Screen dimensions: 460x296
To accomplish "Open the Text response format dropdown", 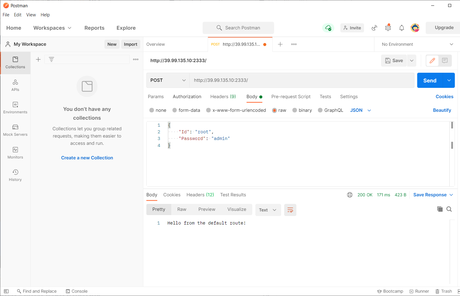I will tap(268, 210).
